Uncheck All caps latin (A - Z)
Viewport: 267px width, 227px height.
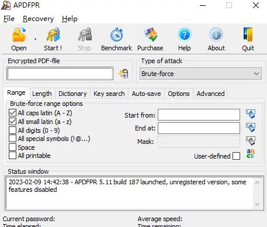coord(12,113)
